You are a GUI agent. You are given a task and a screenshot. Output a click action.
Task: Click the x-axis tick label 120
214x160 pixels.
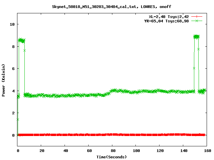(160, 151)
